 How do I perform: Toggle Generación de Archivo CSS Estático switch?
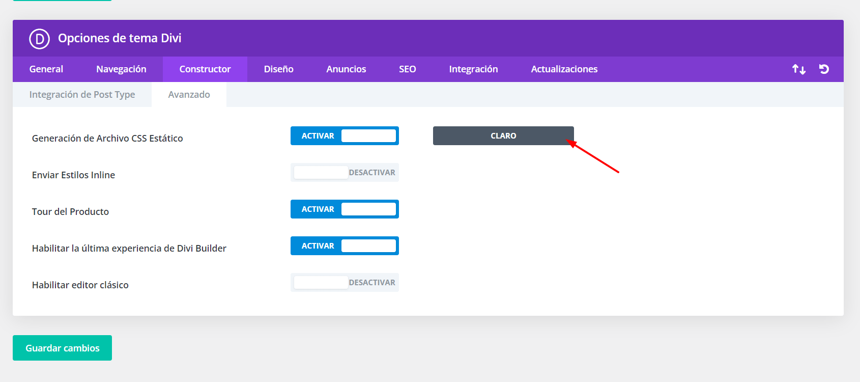345,136
